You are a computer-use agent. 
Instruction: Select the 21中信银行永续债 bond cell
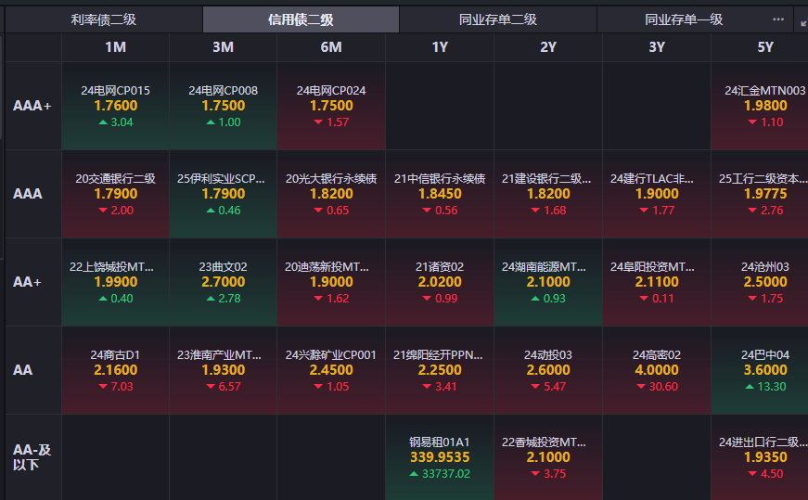pyautogui.click(x=440, y=194)
